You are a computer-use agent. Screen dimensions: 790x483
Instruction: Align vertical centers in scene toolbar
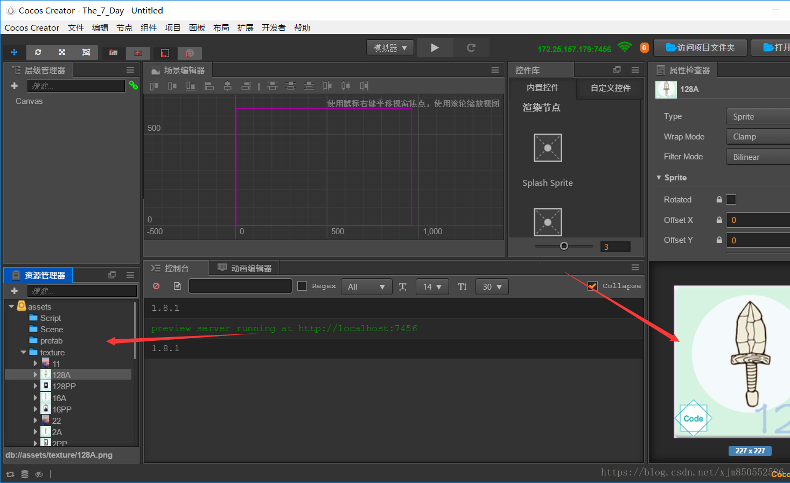pyautogui.click(x=172, y=86)
